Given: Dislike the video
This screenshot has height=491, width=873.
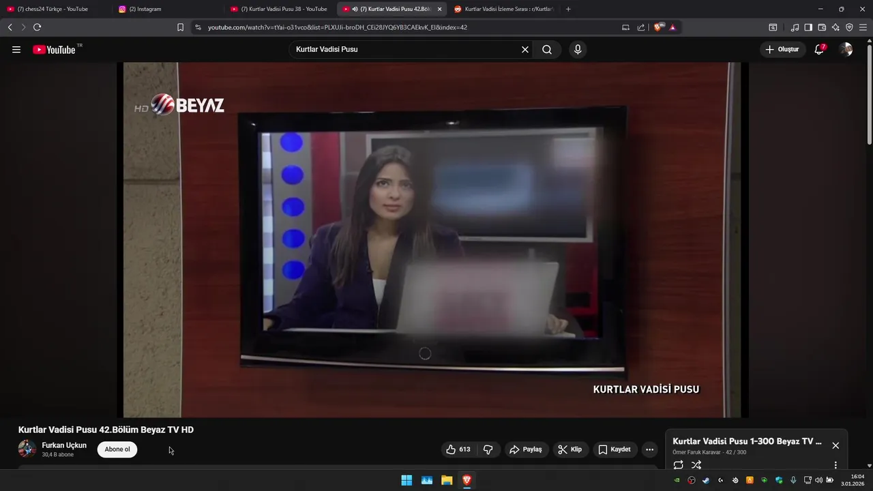Looking at the screenshot, I should [488, 449].
